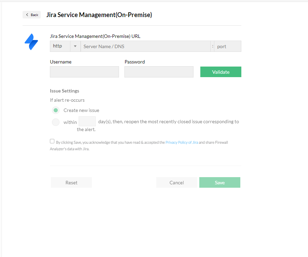Viewport: 308px width, 257px height.
Task: Click the Cancel button
Action: click(x=177, y=183)
